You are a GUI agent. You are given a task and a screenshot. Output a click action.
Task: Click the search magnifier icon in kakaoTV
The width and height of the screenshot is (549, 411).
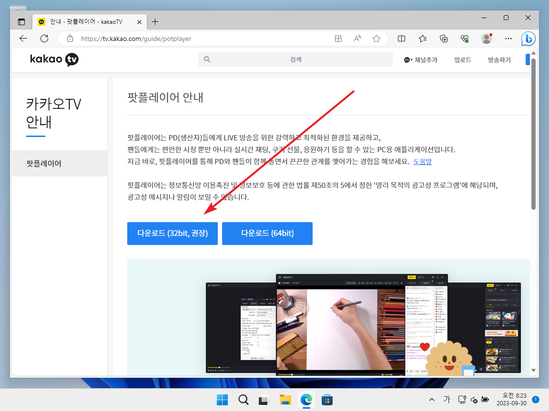click(207, 59)
